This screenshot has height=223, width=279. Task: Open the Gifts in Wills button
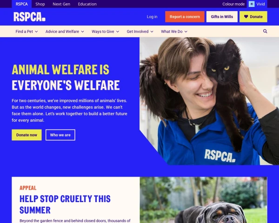(x=222, y=17)
